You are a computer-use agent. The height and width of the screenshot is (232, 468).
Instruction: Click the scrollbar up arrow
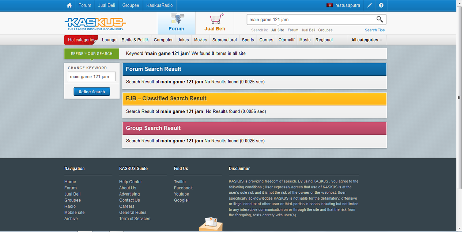coord(459,3)
